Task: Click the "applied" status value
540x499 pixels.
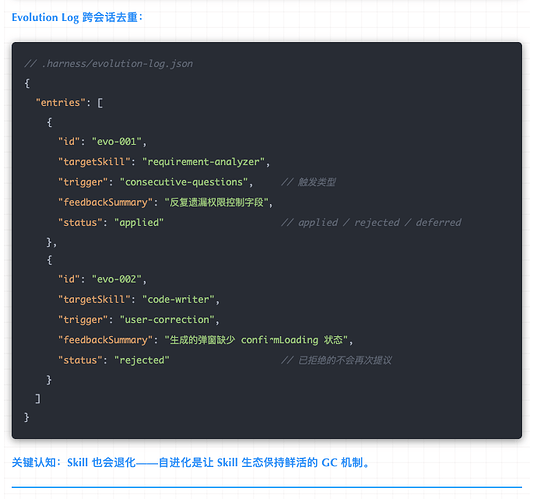Action: (139, 223)
